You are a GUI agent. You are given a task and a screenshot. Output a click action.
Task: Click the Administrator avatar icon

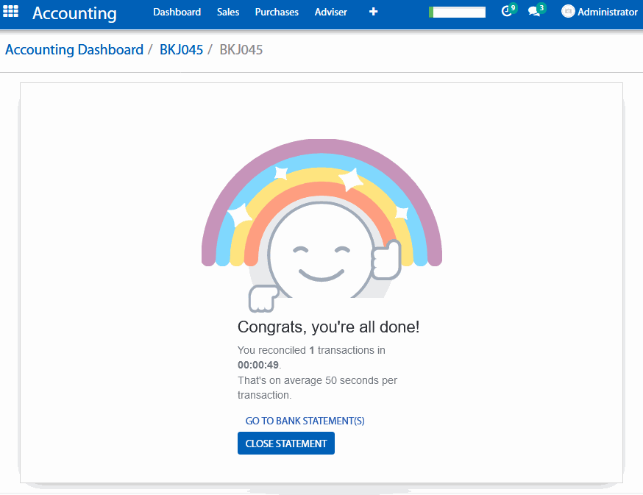(x=568, y=12)
